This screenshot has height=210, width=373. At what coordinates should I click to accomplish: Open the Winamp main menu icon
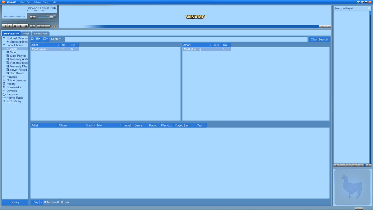(x=3, y=2)
